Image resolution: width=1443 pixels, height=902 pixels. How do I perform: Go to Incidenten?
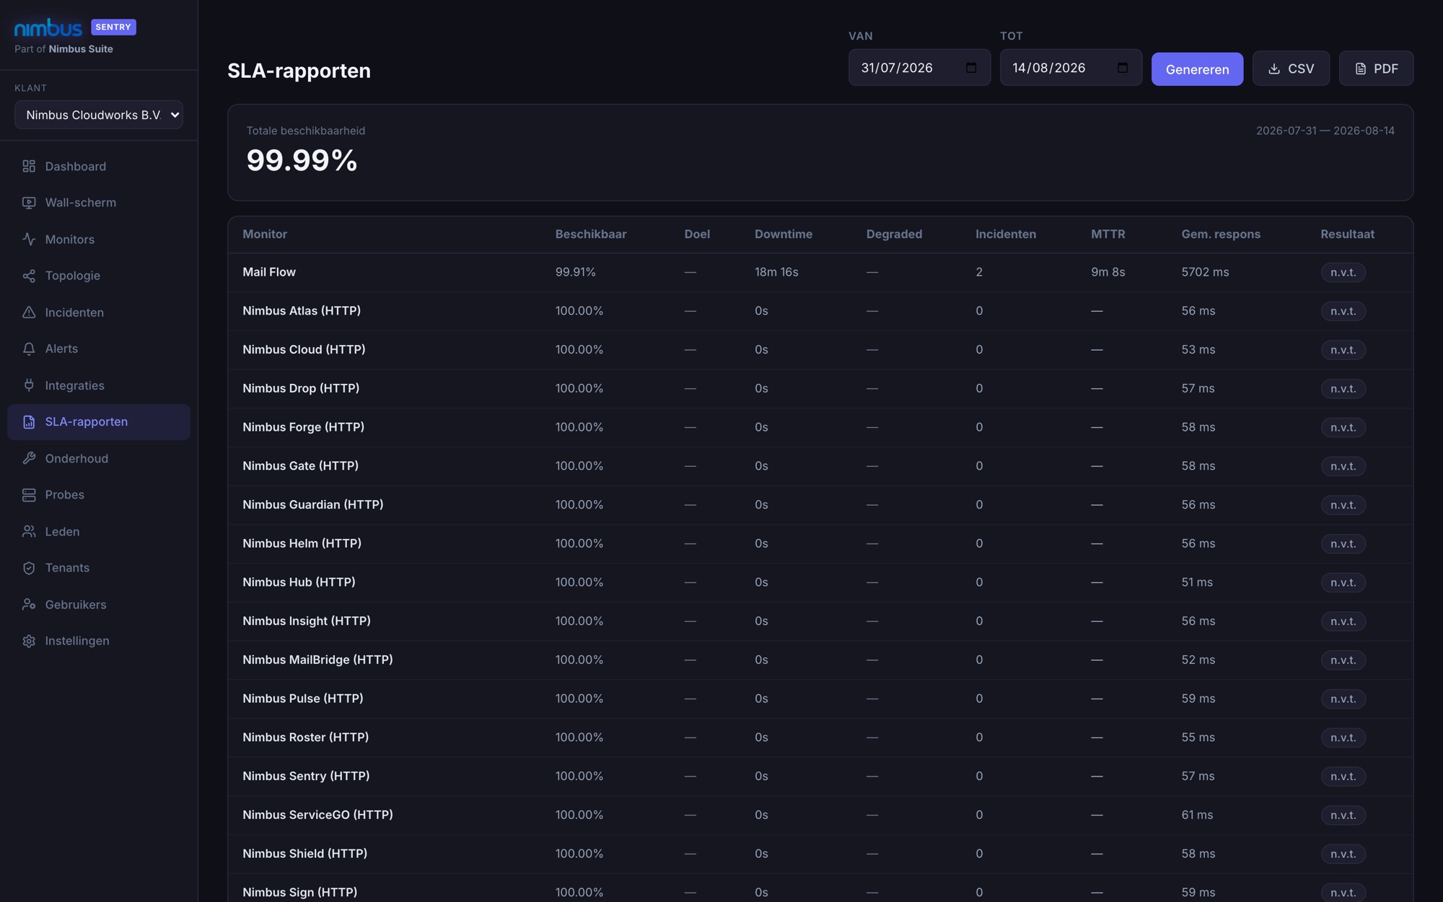tap(99, 312)
